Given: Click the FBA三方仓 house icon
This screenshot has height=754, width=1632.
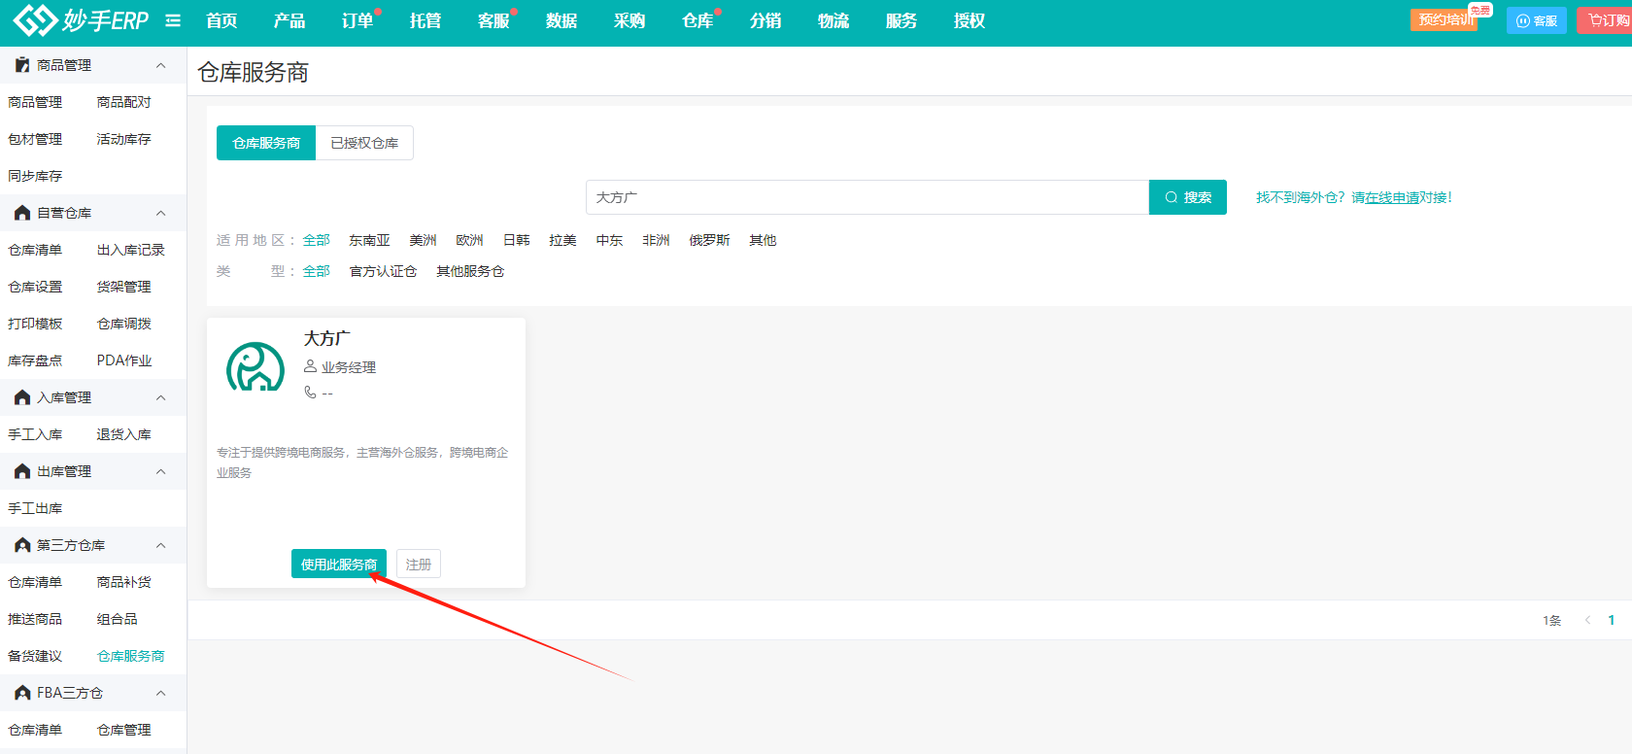Looking at the screenshot, I should pyautogui.click(x=22, y=693).
